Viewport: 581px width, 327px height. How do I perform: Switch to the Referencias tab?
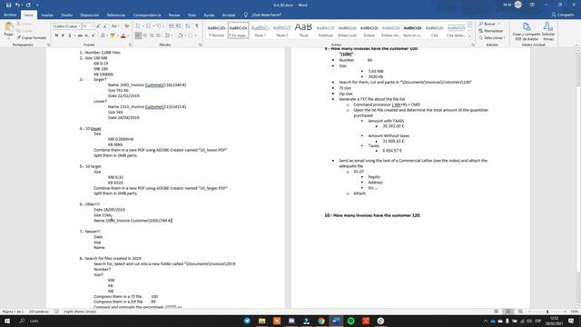pyautogui.click(x=116, y=15)
